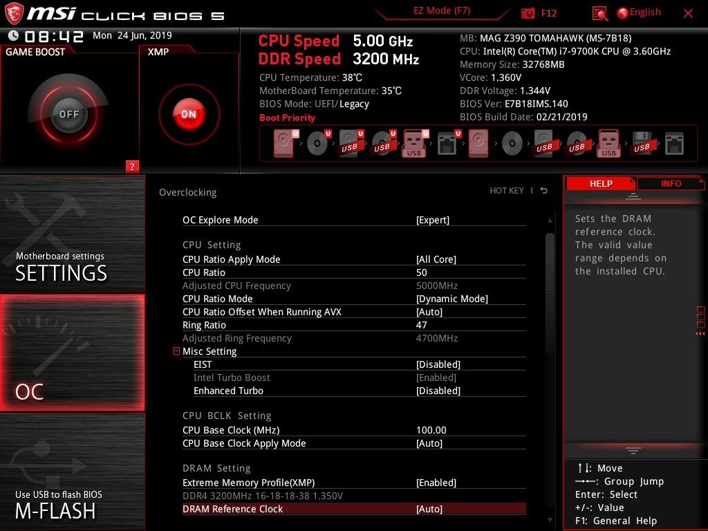Change EIST from Disabled

[x=438, y=364]
